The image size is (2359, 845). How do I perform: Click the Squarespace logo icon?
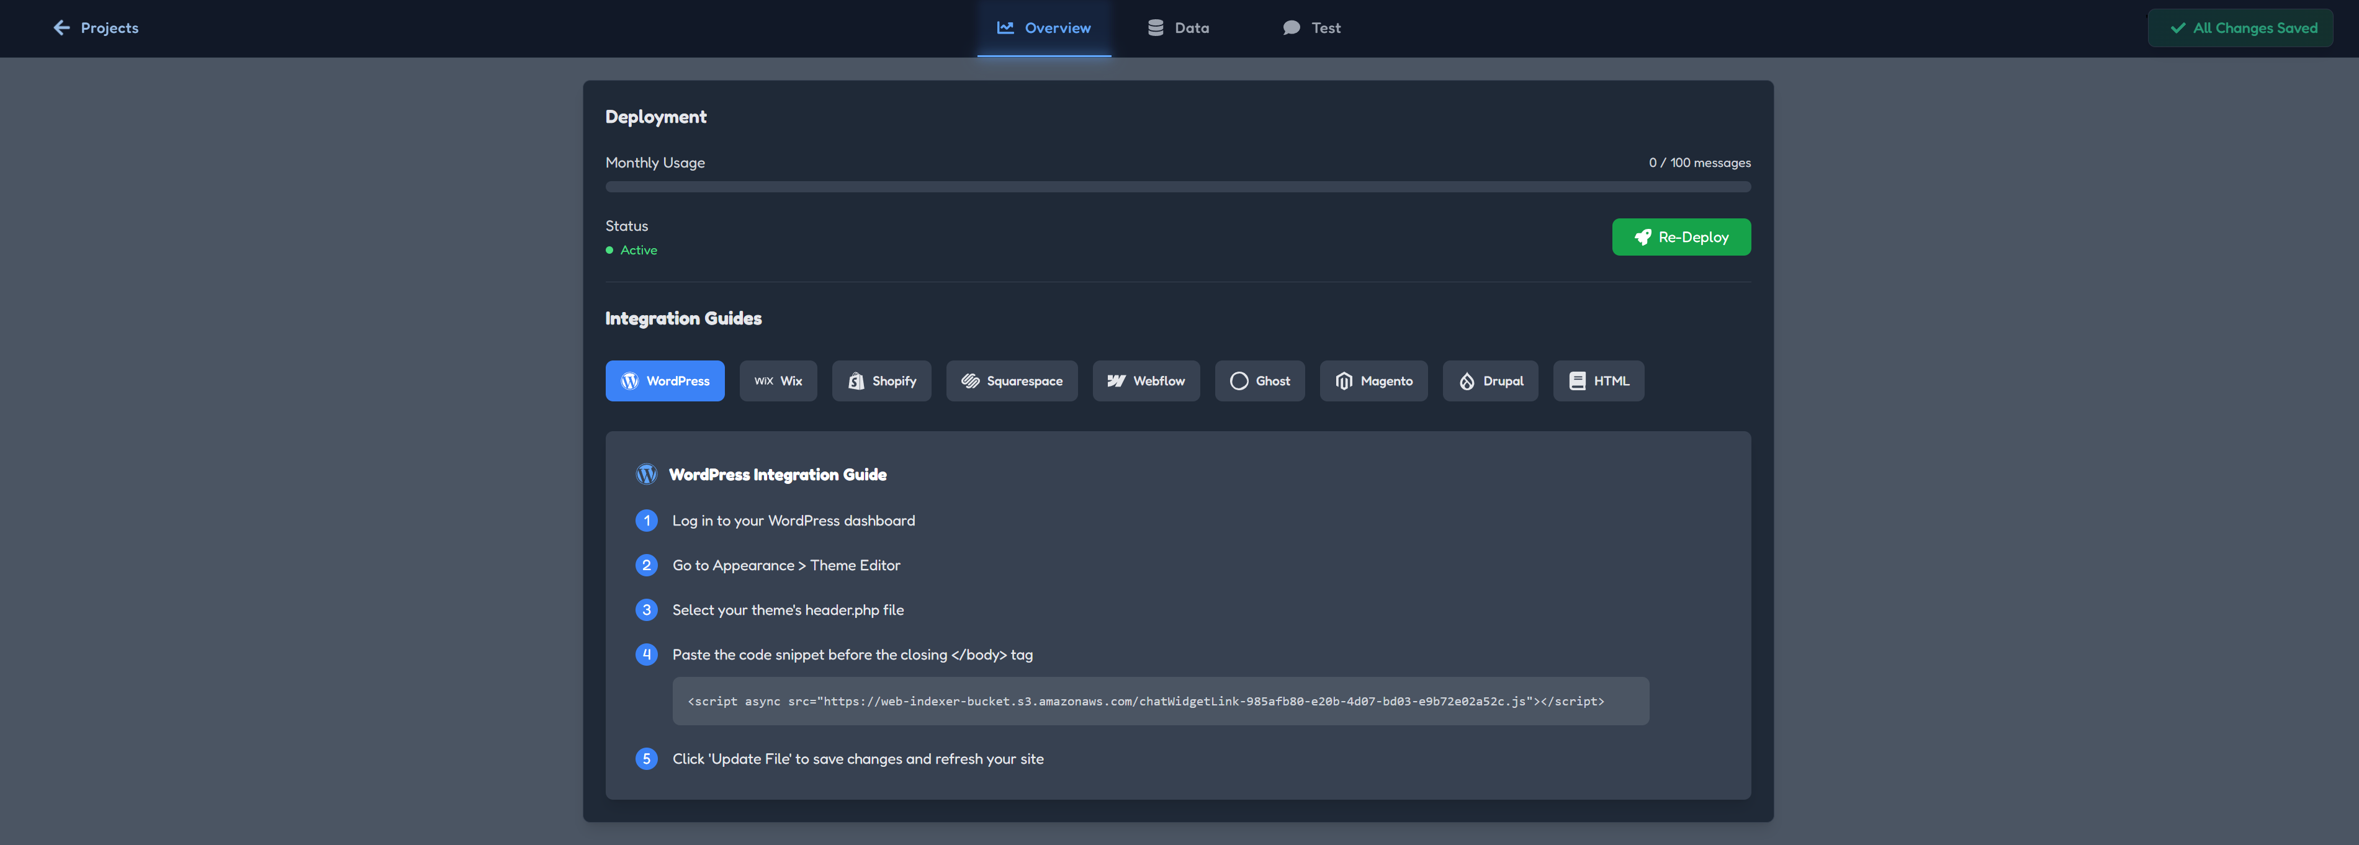tap(971, 381)
